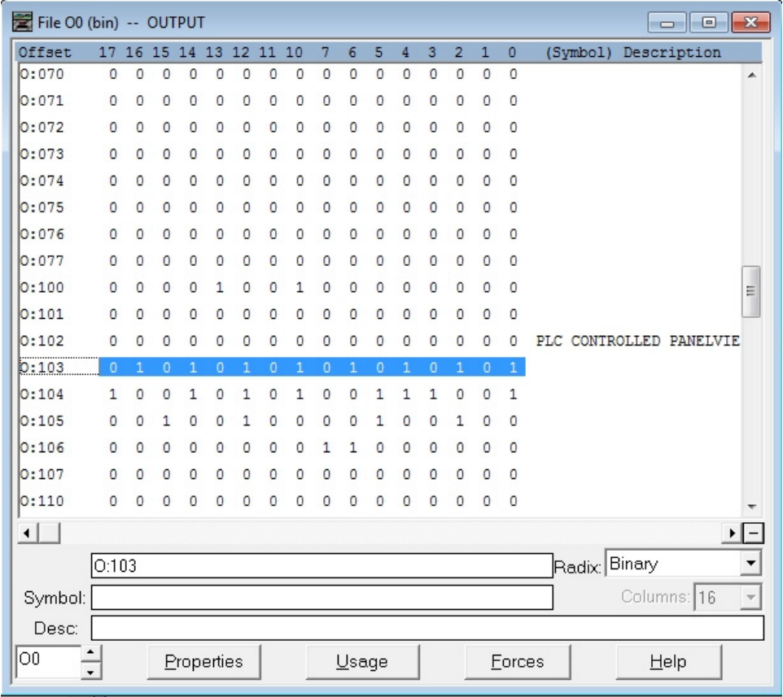Screen dimensions: 783x697
Task: Focus the Desc input field
Action: click(x=427, y=628)
